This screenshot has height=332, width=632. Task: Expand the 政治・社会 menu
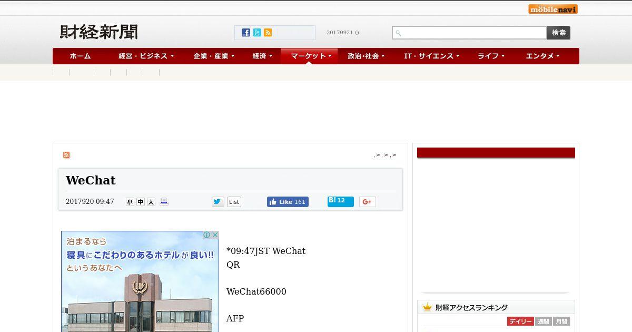tap(366, 56)
